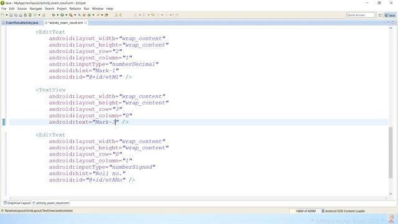Viewport: 398px width, 224px height.
Task: Click the Open Task icon in toolbar
Action: click(x=106, y=15)
